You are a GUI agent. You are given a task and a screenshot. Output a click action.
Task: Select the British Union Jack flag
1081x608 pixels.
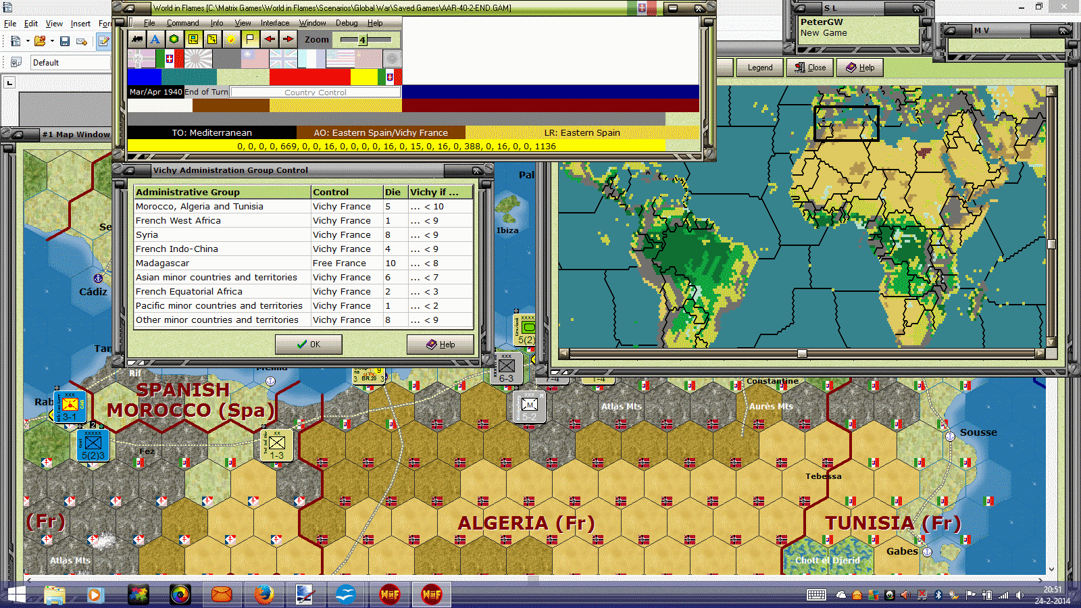pos(283,59)
